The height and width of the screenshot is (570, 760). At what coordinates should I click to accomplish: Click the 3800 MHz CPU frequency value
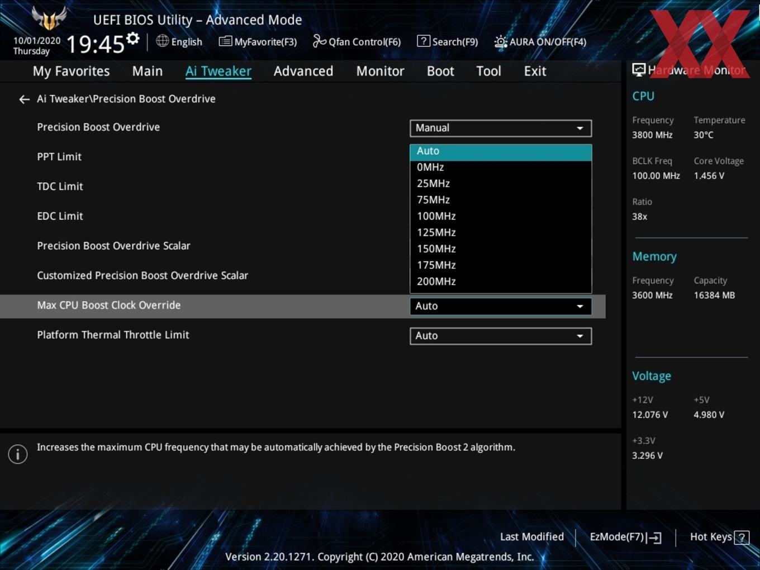tap(652, 135)
